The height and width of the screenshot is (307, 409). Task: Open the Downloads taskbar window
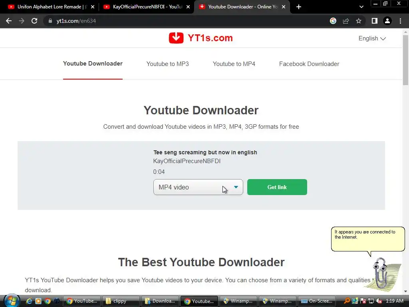[160, 301]
